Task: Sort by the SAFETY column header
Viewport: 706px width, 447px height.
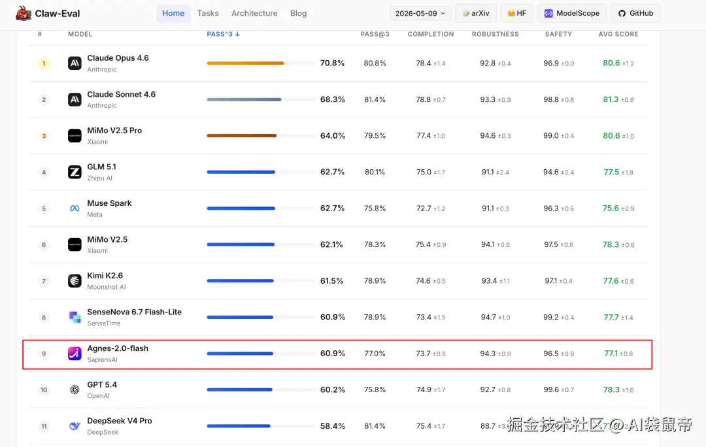Action: click(x=559, y=34)
